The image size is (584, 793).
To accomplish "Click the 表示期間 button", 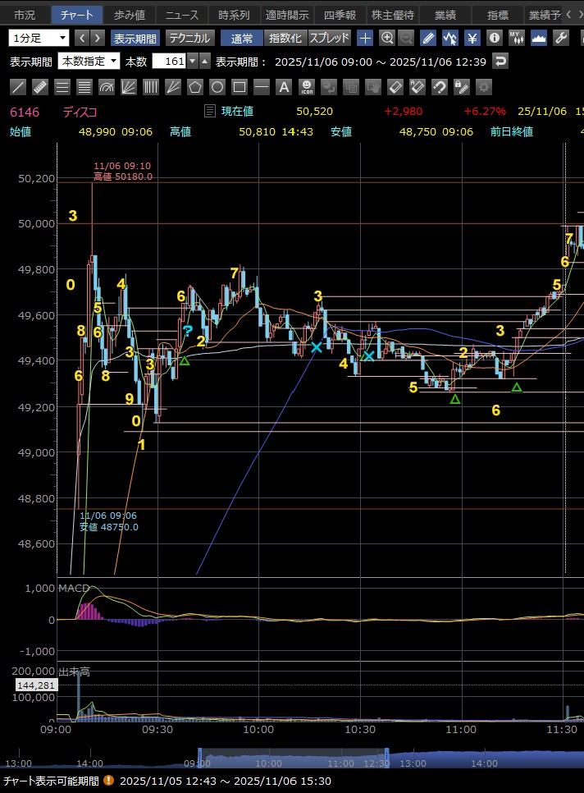I will point(135,38).
